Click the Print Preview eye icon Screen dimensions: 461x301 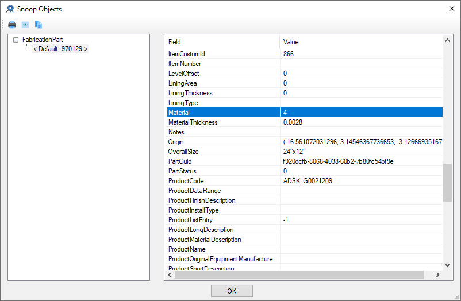(25, 25)
